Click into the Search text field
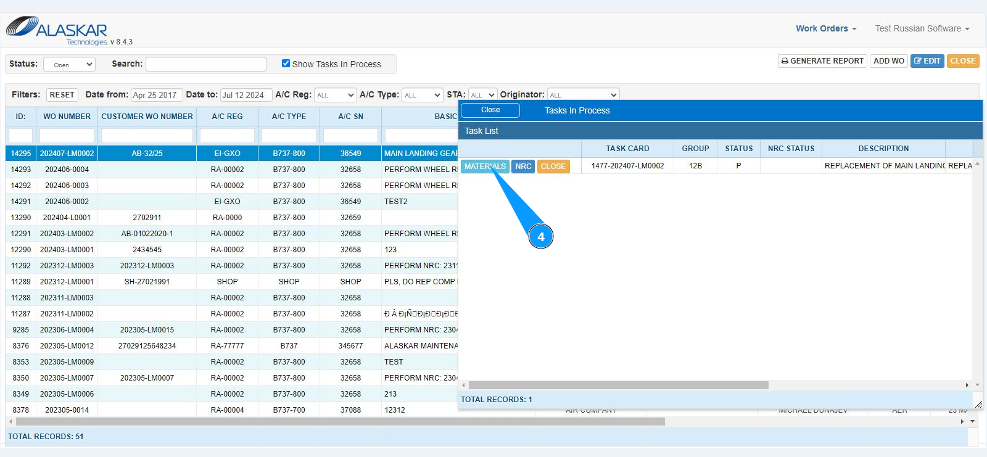This screenshot has width=987, height=457. [x=206, y=64]
